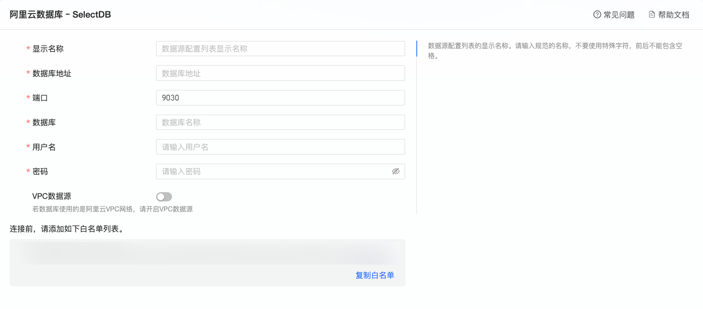The width and height of the screenshot is (703, 309).
Task: Enable the VPC数据源 switch
Action: click(x=164, y=197)
